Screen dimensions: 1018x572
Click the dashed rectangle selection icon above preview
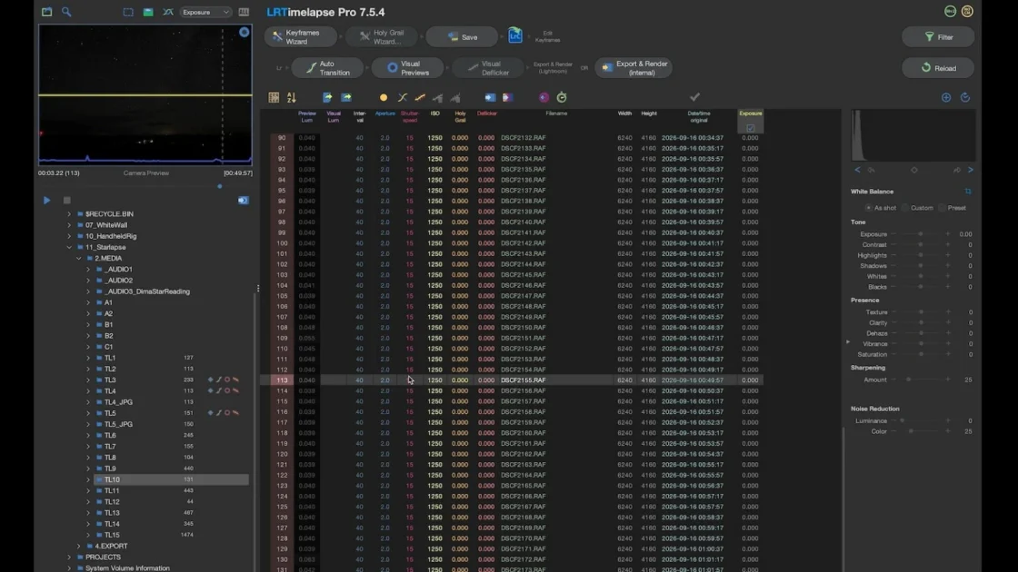(128, 12)
